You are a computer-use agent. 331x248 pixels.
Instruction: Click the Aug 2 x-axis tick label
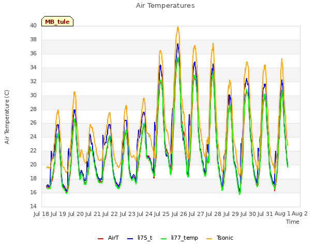[299, 213]
